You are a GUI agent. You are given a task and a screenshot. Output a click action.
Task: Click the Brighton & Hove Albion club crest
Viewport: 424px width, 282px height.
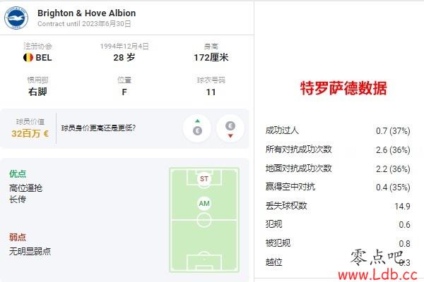coord(16,18)
